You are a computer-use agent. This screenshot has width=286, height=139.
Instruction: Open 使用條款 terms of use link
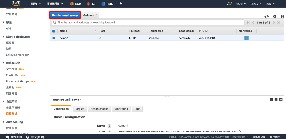(275, 137)
